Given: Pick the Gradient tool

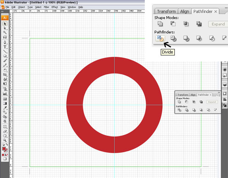Looking at the screenshot, I should tap(5, 103).
